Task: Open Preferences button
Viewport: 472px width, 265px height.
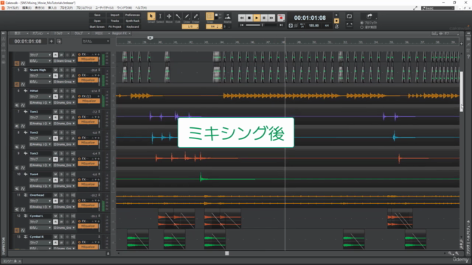Action: point(133,15)
